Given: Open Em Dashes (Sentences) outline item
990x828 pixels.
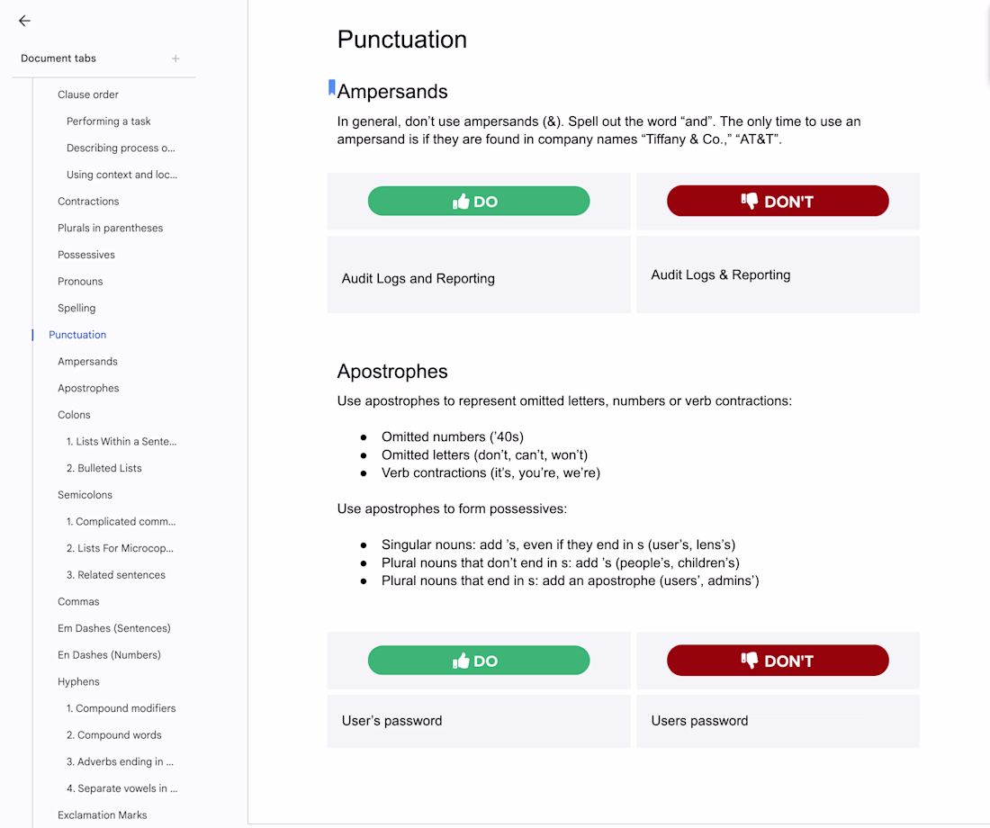Looking at the screenshot, I should click(113, 628).
